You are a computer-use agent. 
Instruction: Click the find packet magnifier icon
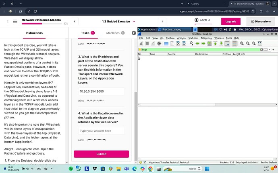pyautogui.click(x=191, y=43)
